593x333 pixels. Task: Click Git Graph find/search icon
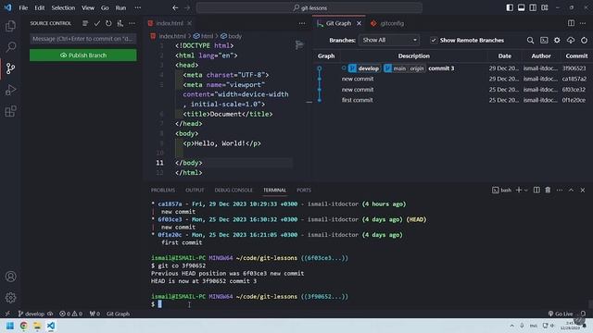pos(530,40)
